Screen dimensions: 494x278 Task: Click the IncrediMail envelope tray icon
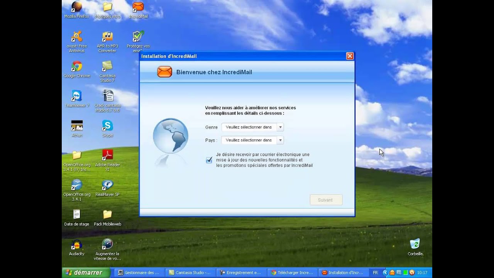(x=392, y=272)
